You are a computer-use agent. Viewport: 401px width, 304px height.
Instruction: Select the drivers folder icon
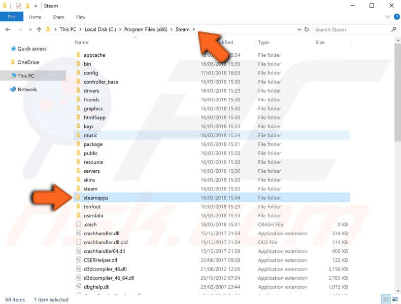pyautogui.click(x=79, y=90)
